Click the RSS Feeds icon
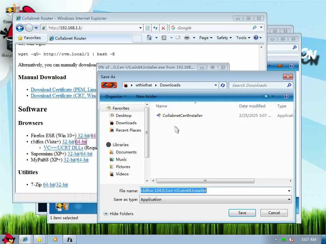 164,37
